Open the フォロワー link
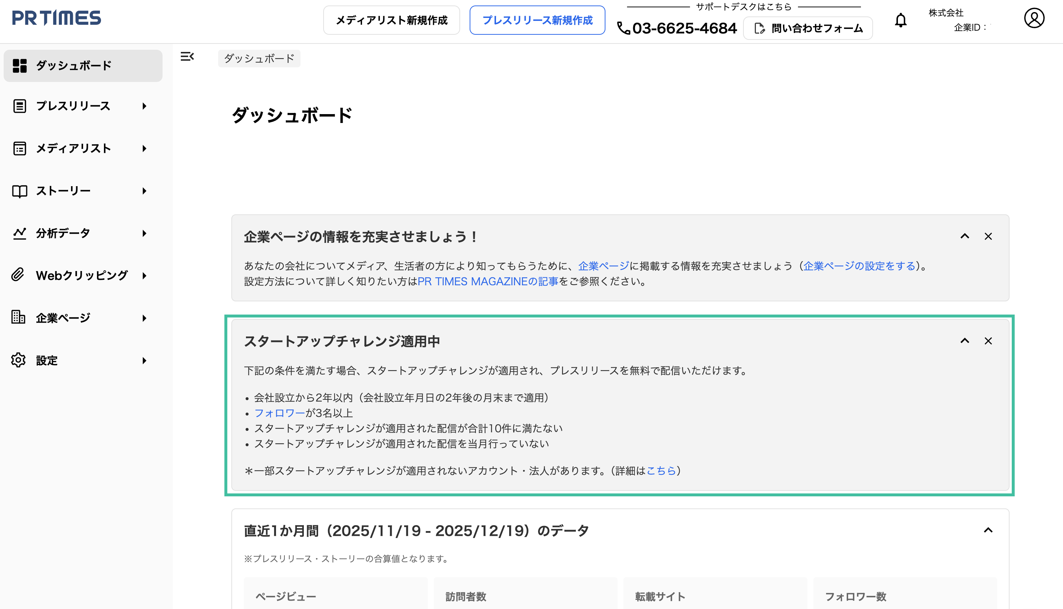 coord(279,413)
